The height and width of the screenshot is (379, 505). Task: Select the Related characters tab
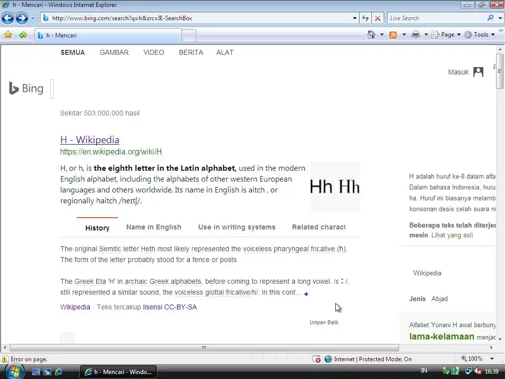pyautogui.click(x=319, y=227)
